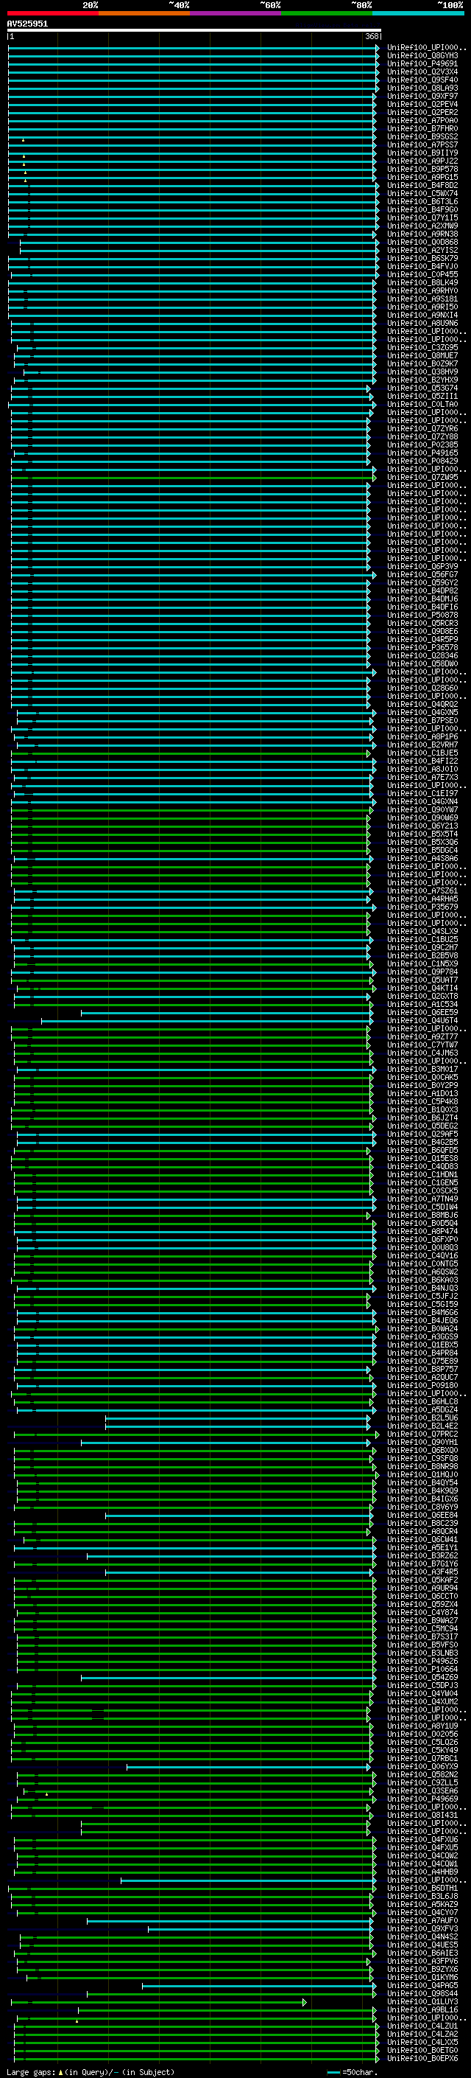The height and width of the screenshot is (2078, 471).
Task: Open the UniRef100_P49691 hit link
Action: coord(422,63)
